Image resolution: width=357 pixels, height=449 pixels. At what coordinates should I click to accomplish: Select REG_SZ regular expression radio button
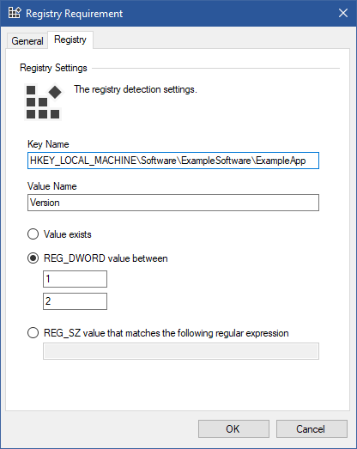[x=33, y=333]
